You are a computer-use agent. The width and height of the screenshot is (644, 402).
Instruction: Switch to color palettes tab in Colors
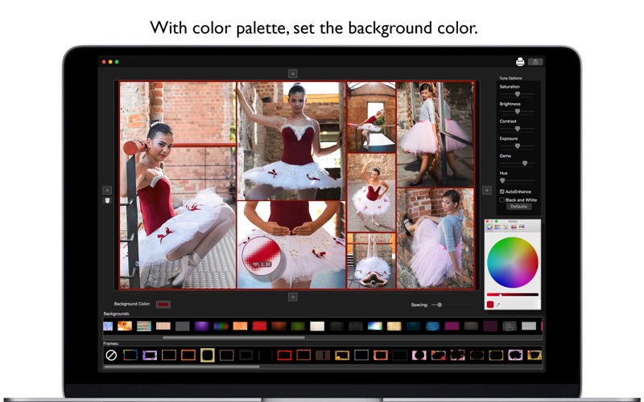(506, 227)
